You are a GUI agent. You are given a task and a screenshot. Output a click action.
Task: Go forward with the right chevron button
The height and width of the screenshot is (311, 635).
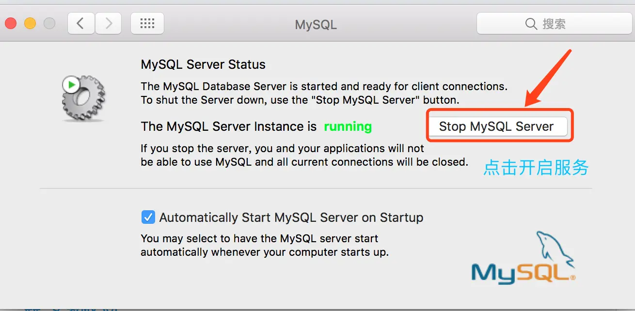(x=108, y=23)
